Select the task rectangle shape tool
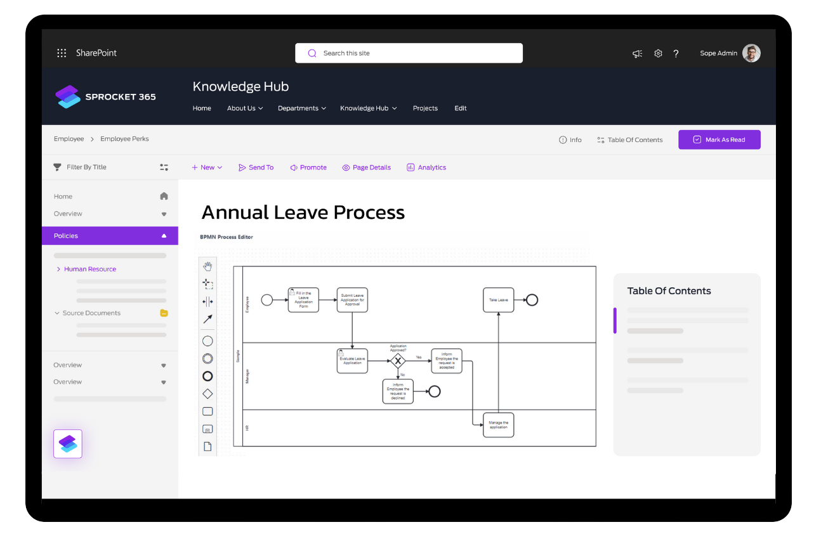 pyautogui.click(x=207, y=410)
